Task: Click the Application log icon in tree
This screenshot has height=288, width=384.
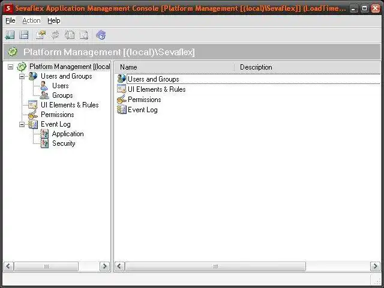Action: coord(44,134)
